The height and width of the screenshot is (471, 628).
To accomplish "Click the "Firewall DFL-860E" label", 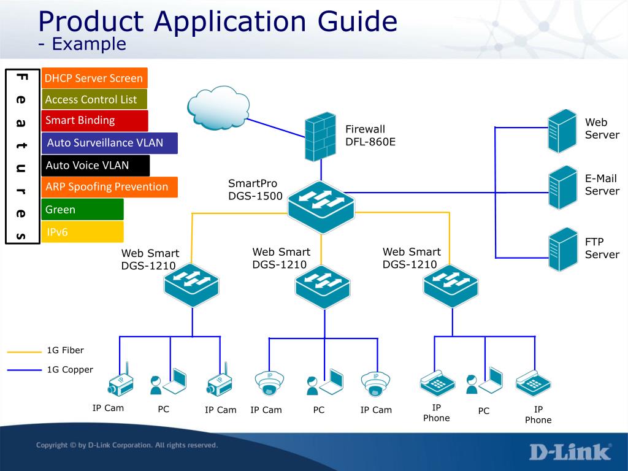I will (x=370, y=136).
